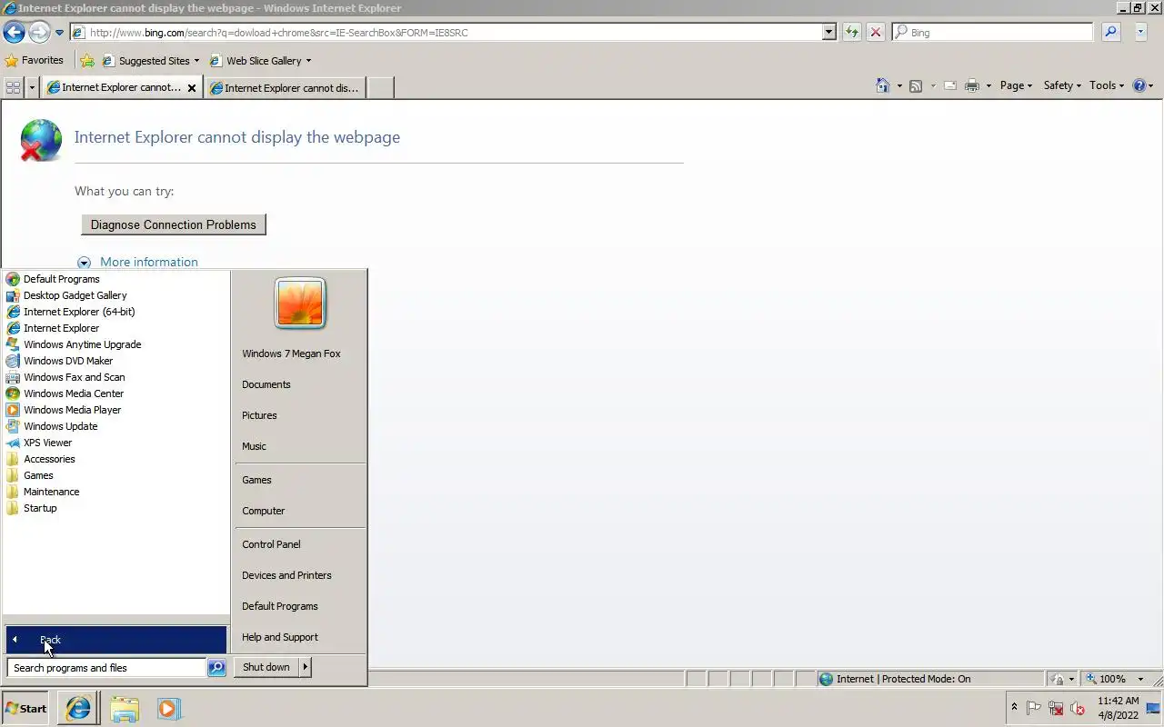
Task: Open Help and Support
Action: tap(280, 637)
